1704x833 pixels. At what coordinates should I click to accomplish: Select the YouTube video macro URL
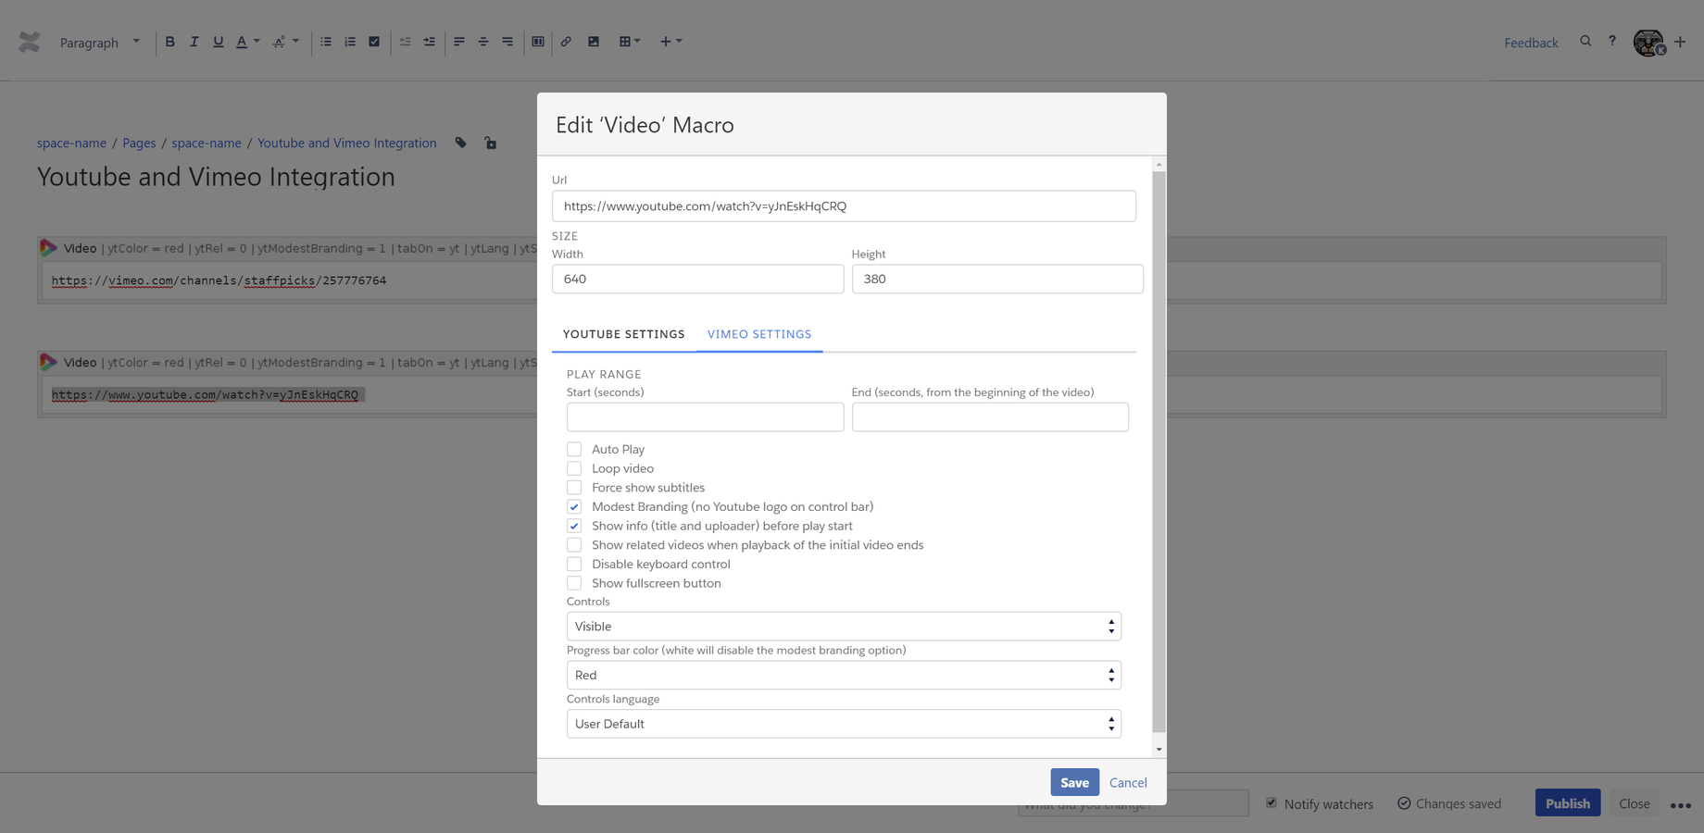coord(205,394)
